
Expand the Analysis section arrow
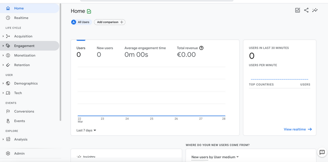point(3,139)
